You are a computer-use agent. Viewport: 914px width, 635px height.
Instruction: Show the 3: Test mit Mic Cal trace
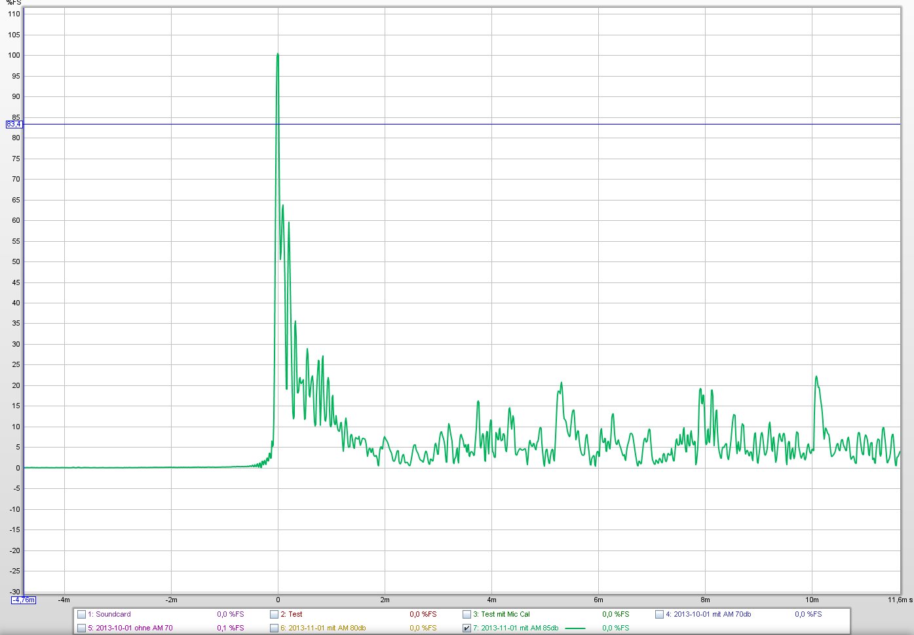(467, 615)
